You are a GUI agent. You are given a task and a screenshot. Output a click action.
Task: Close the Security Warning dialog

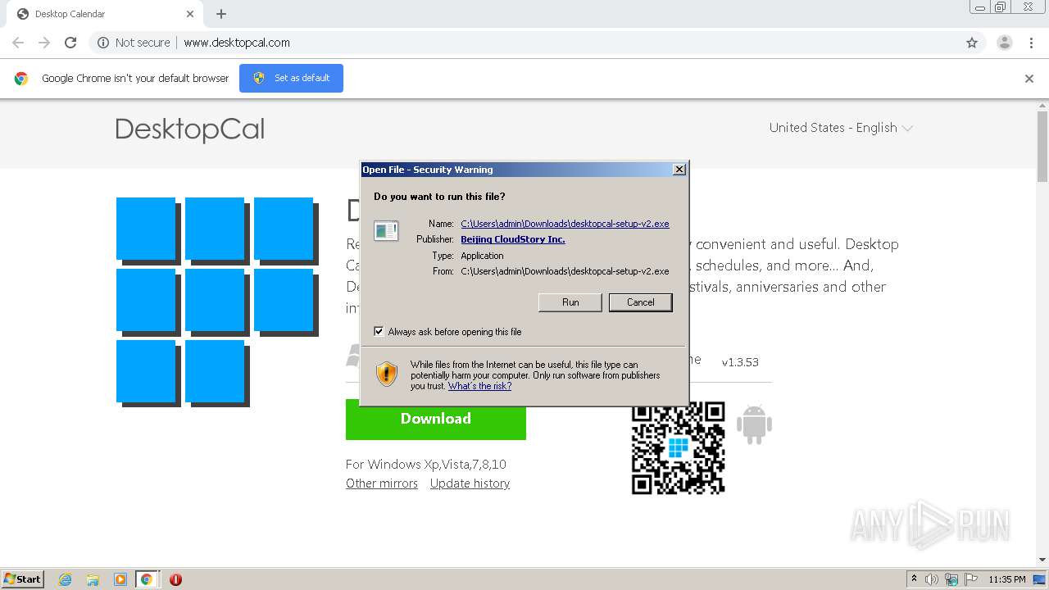(679, 170)
